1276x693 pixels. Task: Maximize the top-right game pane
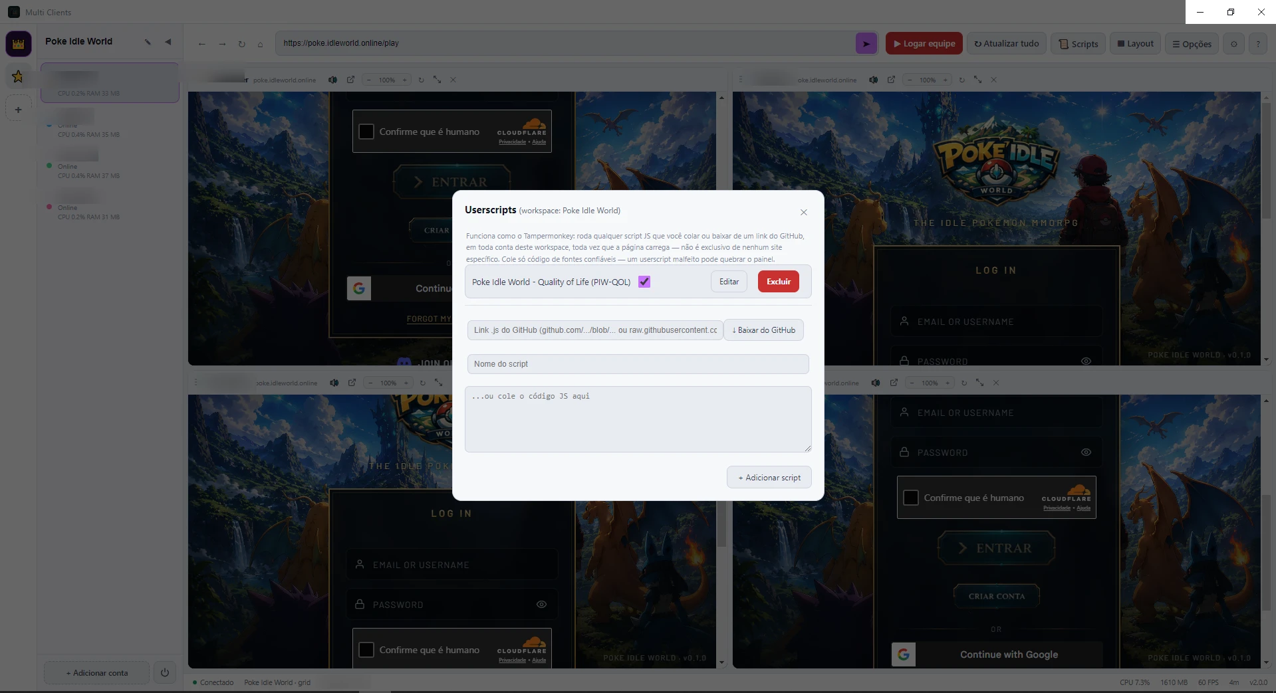tap(978, 80)
